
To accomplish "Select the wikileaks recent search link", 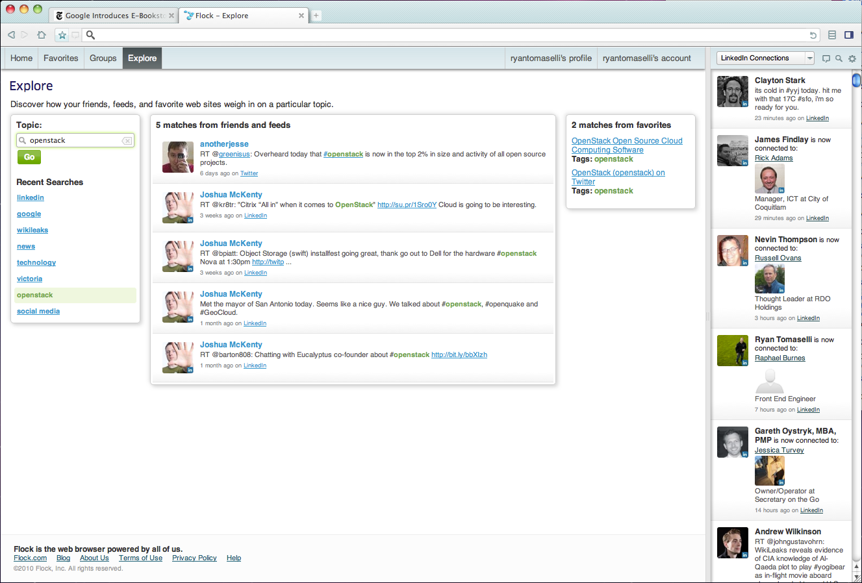I will coord(32,230).
